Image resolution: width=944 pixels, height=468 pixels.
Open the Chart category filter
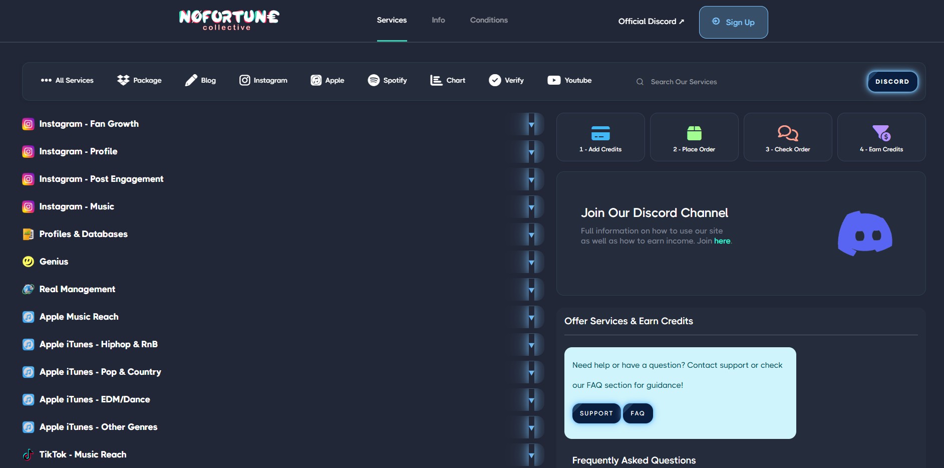pyautogui.click(x=448, y=80)
